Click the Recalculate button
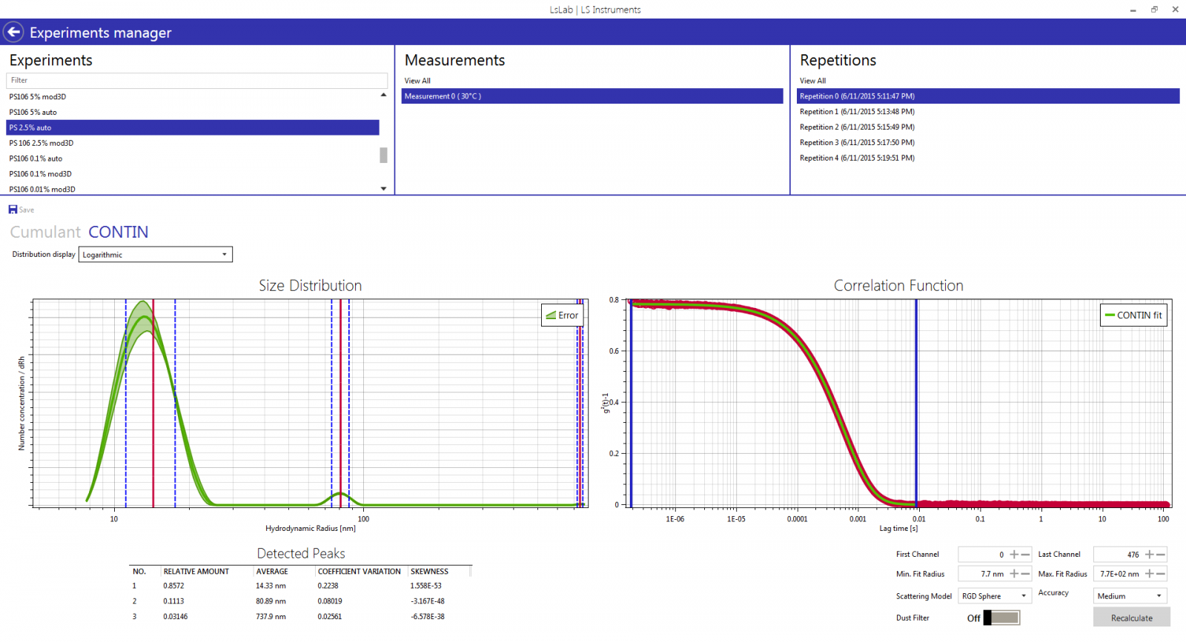The height and width of the screenshot is (642, 1186). (x=1132, y=618)
